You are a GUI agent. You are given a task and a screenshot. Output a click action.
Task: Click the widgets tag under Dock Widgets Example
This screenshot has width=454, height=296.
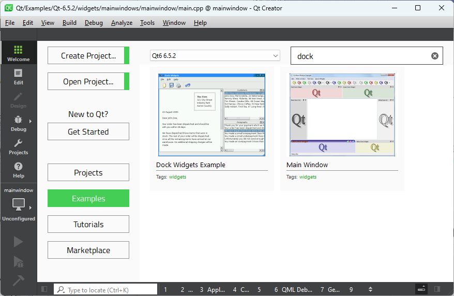pos(177,176)
